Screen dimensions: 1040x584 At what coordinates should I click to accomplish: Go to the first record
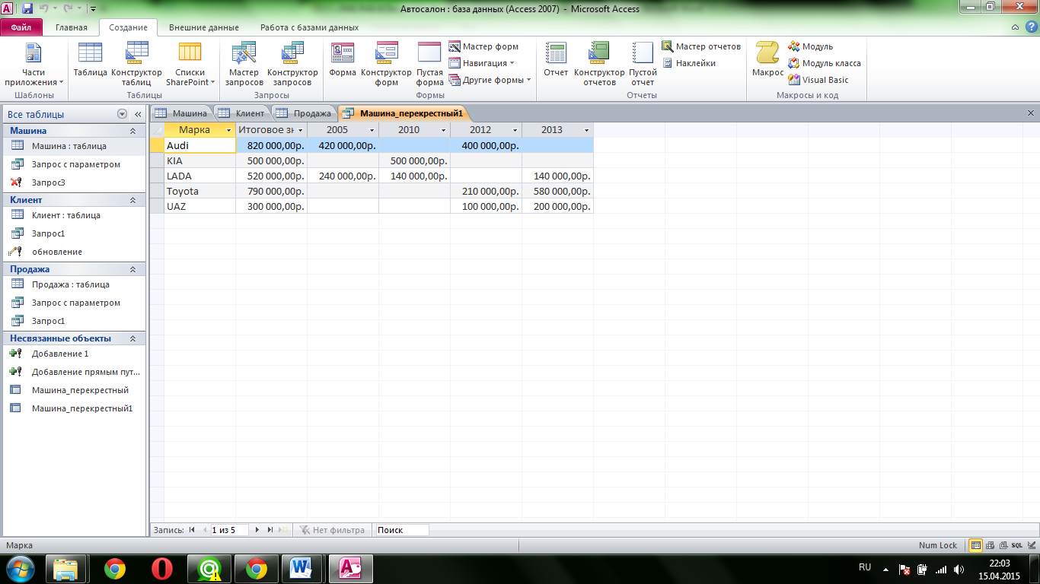tap(192, 530)
